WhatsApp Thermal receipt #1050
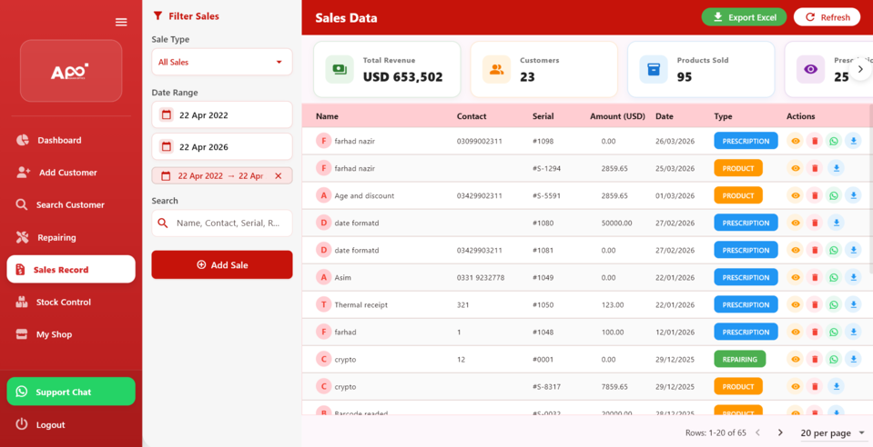This screenshot has width=873, height=447. [x=834, y=304]
